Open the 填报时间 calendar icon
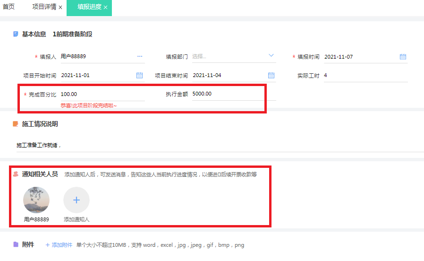 pos(403,57)
